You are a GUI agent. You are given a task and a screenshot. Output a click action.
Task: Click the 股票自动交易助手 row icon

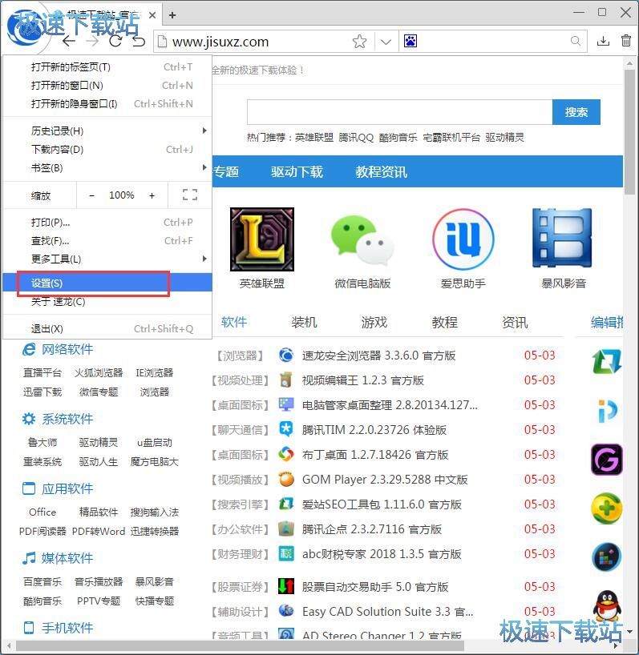286,586
